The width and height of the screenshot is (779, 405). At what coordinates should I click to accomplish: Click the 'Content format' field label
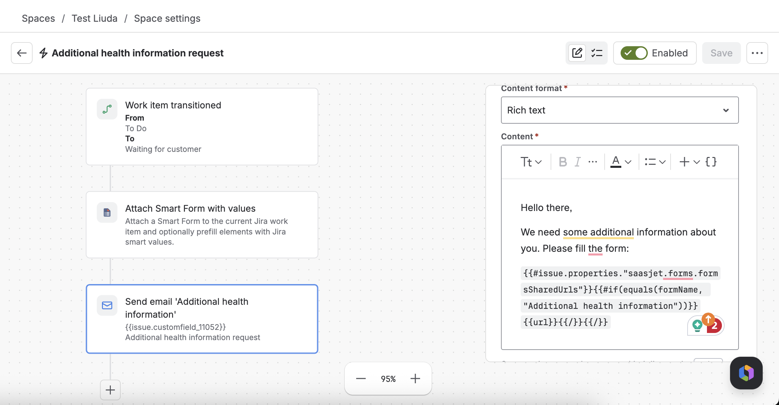(531, 88)
